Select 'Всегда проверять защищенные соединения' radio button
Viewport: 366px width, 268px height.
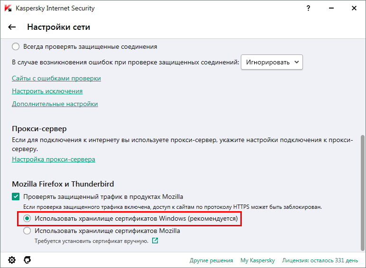[x=16, y=46]
